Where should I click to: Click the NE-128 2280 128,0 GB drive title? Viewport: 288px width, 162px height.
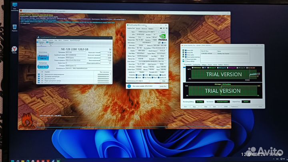[74, 49]
